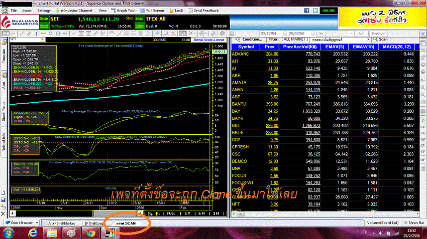Click the Prev AccVal(K฿) column header

tap(300, 47)
